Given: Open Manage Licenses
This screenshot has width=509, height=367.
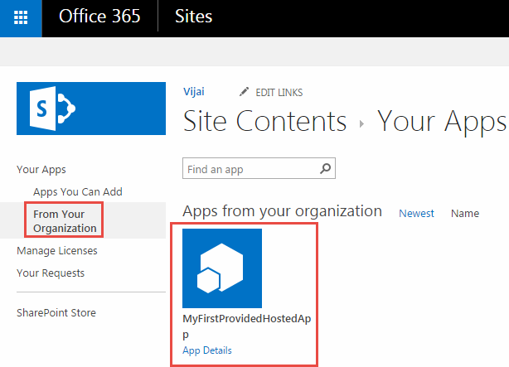Looking at the screenshot, I should click(56, 250).
